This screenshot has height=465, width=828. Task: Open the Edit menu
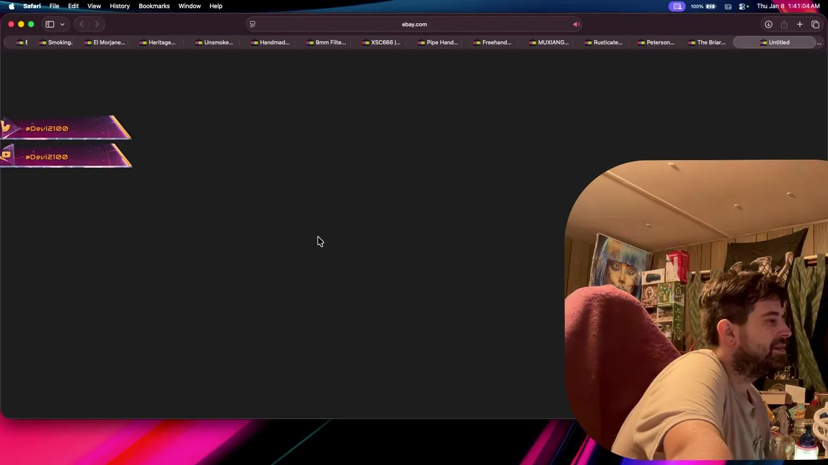73,6
